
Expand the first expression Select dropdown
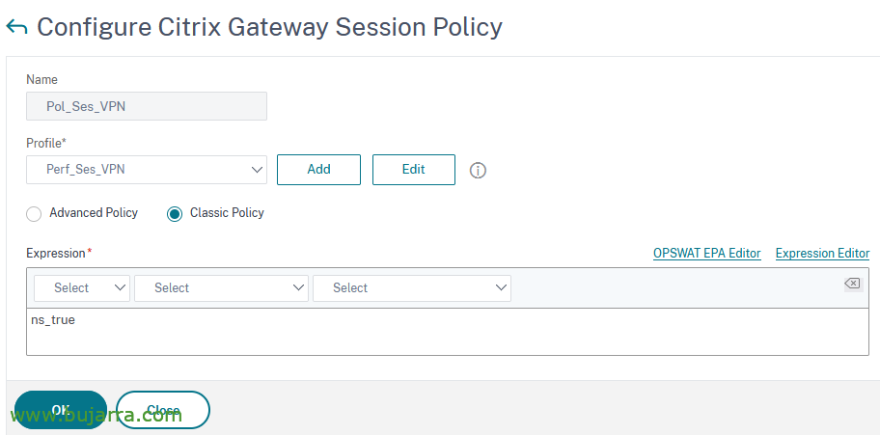click(82, 288)
